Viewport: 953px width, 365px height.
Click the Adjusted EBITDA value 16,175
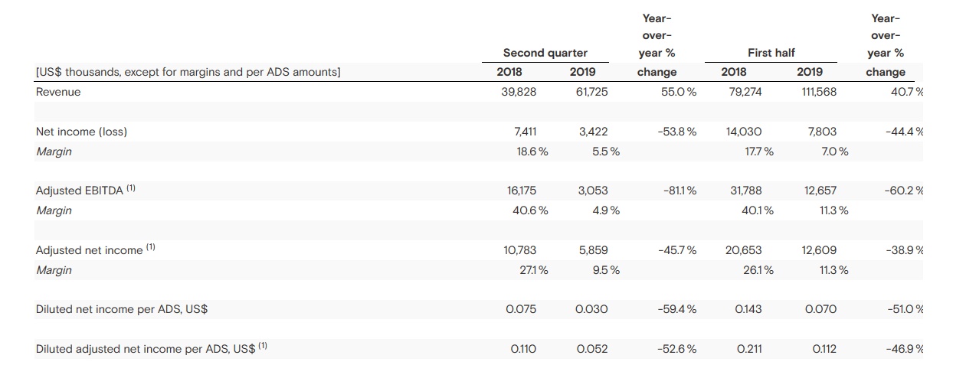point(521,191)
